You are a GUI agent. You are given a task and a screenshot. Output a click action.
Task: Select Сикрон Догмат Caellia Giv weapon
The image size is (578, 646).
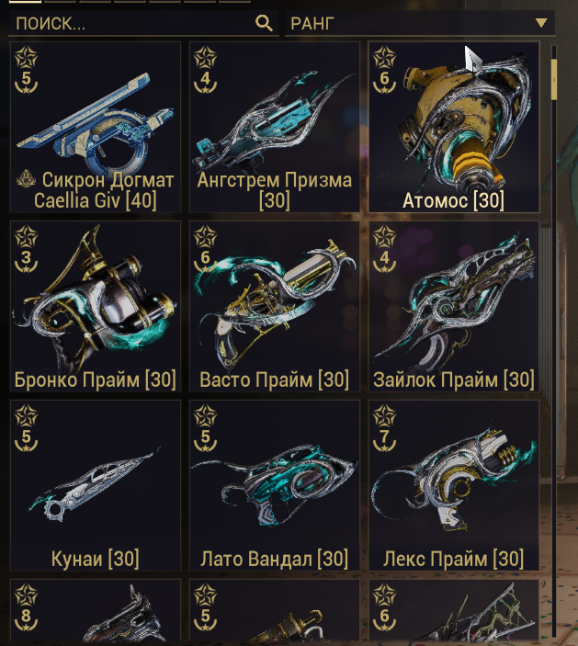(x=96, y=127)
